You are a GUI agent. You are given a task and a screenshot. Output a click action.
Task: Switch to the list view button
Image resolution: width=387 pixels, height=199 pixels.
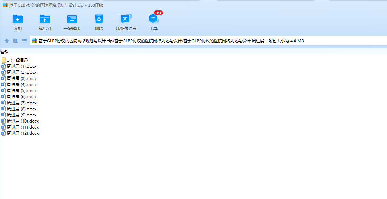tap(24, 41)
